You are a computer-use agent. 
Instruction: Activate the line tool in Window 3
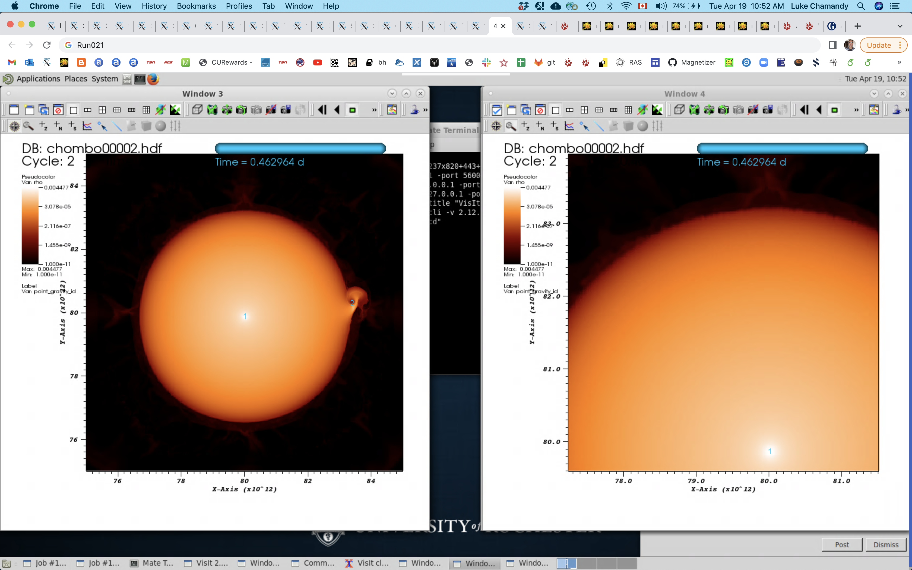117,126
